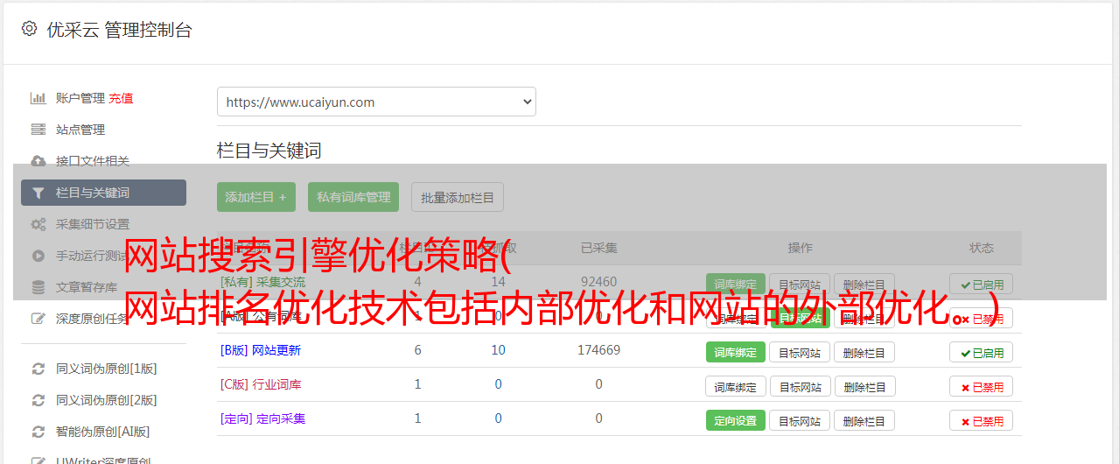
Task: Open the [B版] 网站更新 column link
Action: tap(261, 350)
